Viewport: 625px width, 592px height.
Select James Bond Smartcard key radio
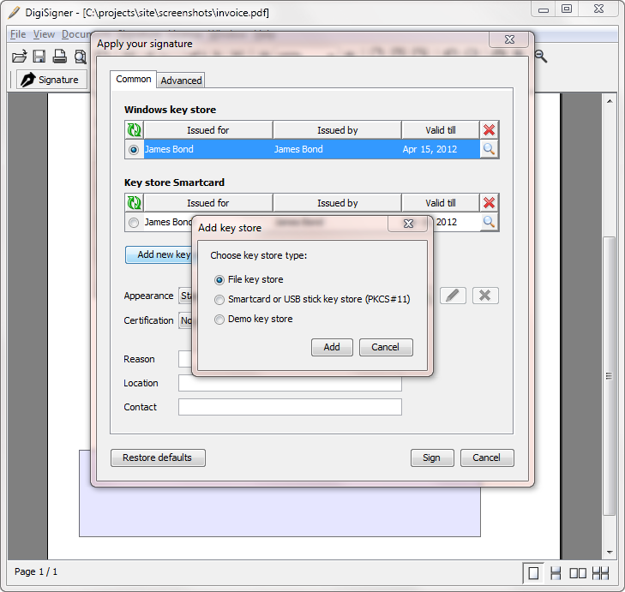coord(134,222)
